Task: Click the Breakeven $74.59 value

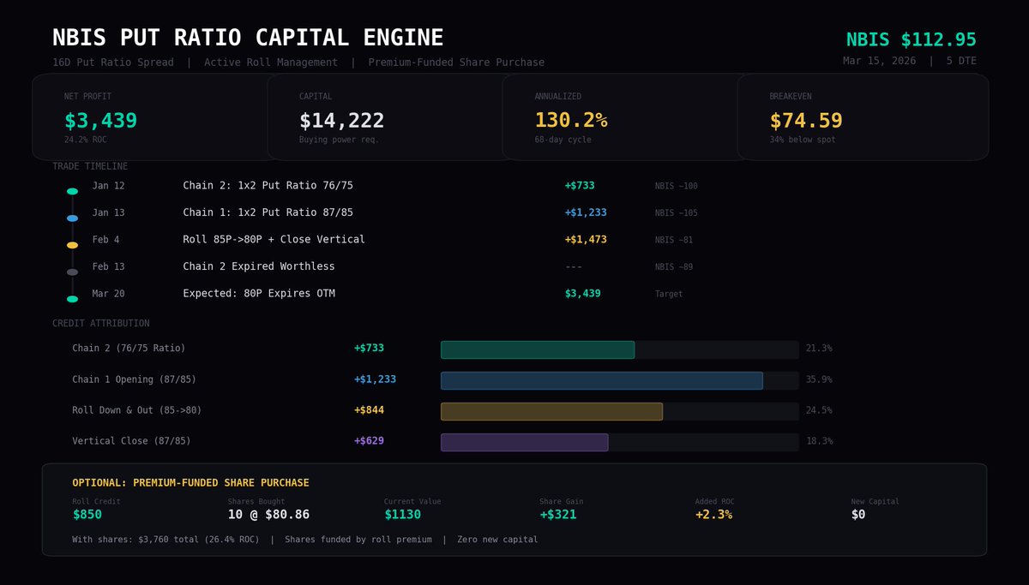Action: click(x=806, y=121)
